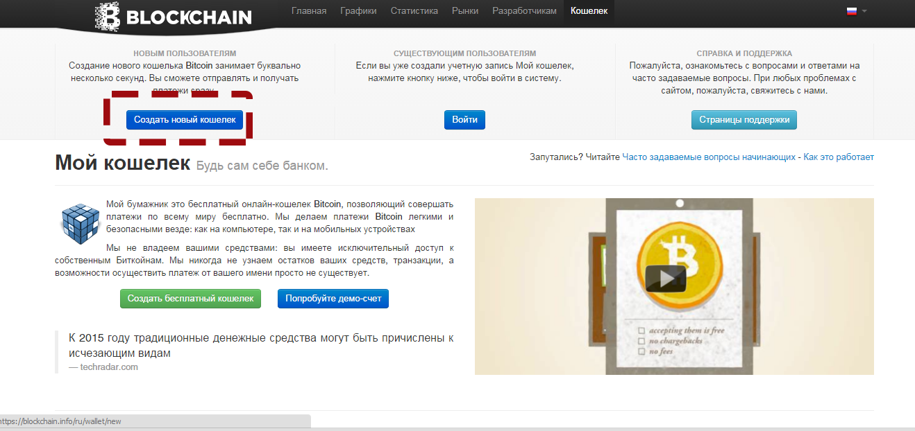Image resolution: width=915 pixels, height=431 pixels.
Task: Tick the 'accepting them is free' checkbox
Action: tap(641, 331)
